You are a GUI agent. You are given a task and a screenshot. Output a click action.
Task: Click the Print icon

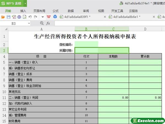coord(19,17)
